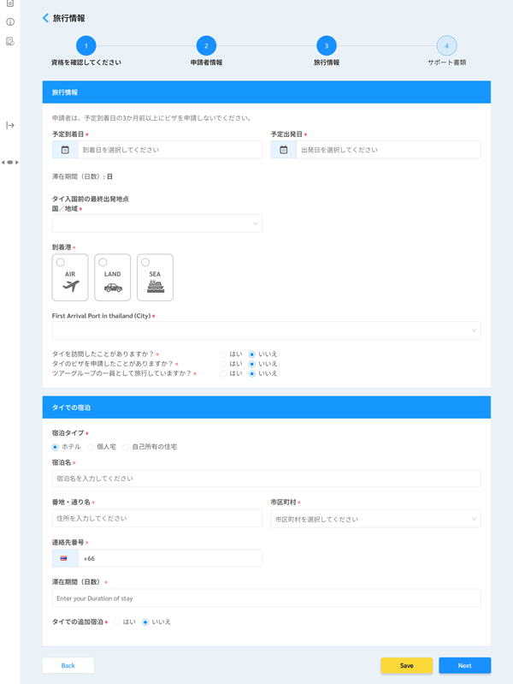Screen dimensions: 513x684
Task: Open the sidebar form document icon
Action: coord(10,41)
